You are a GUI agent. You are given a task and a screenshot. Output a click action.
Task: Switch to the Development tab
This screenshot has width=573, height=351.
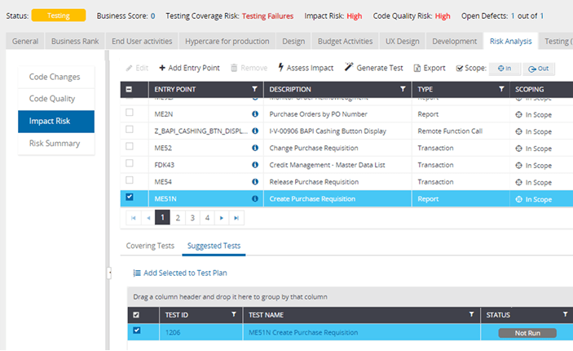click(x=454, y=41)
